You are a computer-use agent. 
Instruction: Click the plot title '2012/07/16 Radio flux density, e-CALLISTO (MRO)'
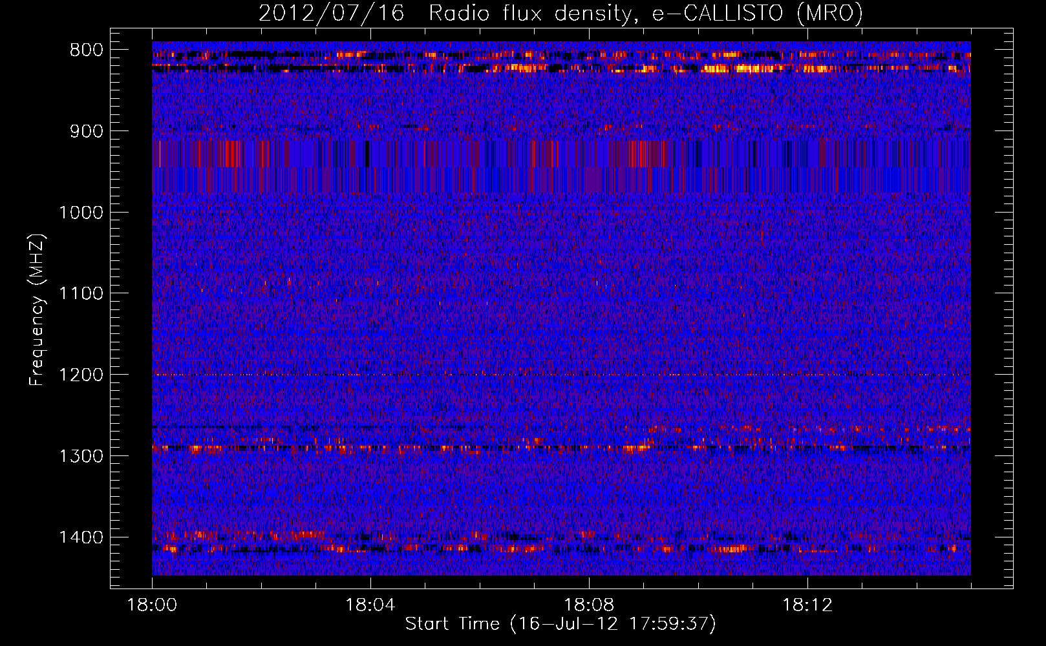coord(560,13)
